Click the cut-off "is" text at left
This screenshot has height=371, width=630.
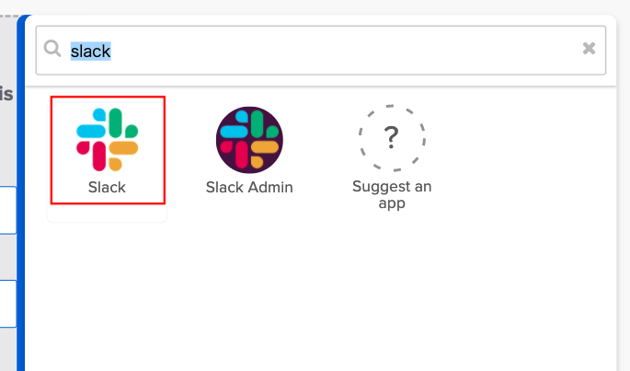tap(6, 93)
